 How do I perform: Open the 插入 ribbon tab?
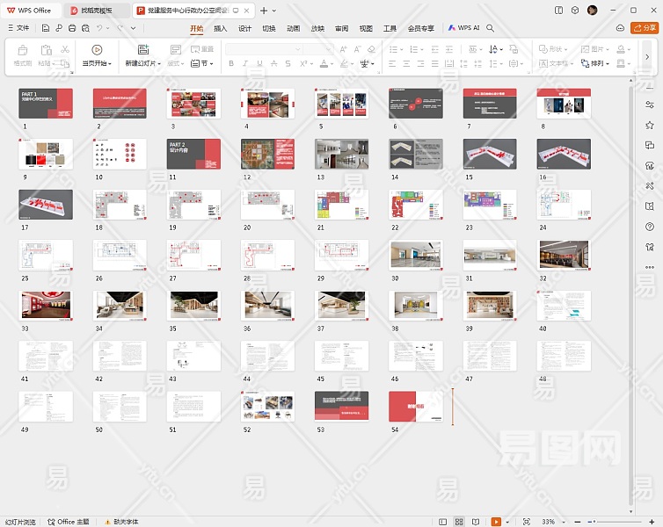(x=220, y=28)
